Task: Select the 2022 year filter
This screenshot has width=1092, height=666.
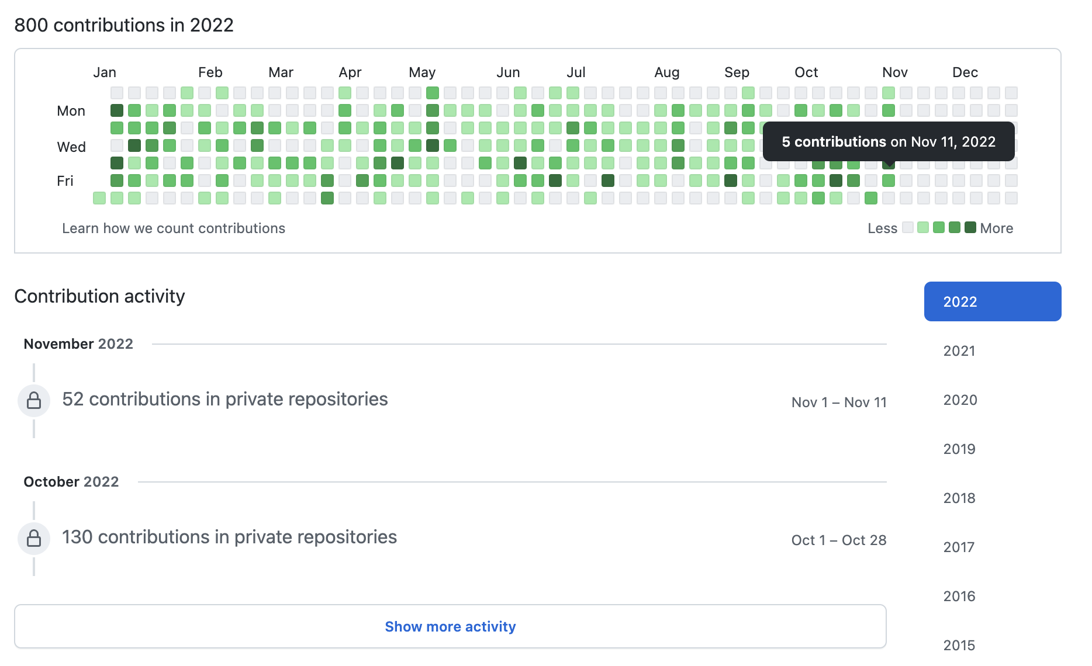Action: 992,301
